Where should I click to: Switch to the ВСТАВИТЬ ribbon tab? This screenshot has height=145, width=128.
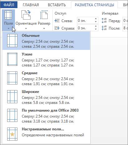click(x=57, y=5)
